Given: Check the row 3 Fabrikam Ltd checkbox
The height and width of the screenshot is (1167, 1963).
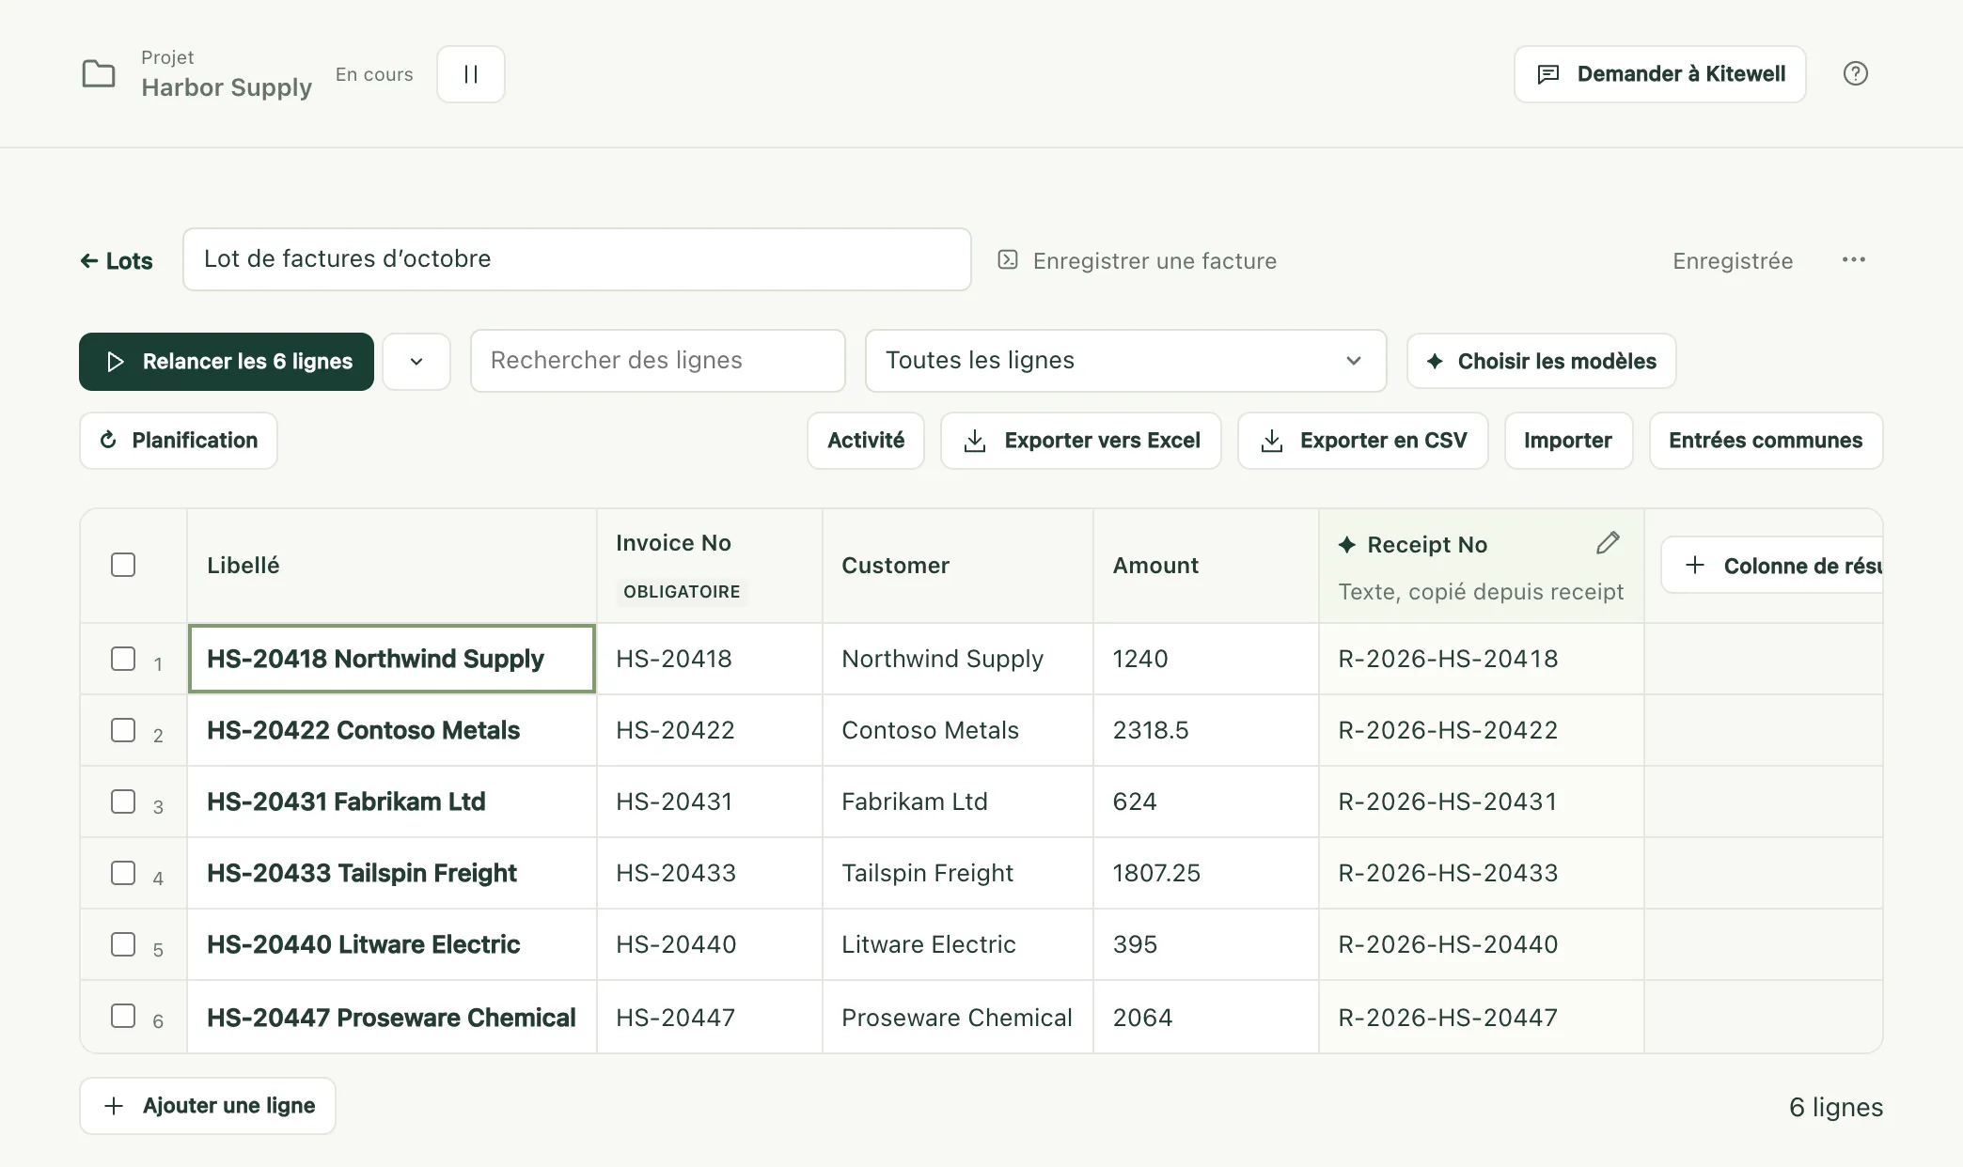Looking at the screenshot, I should pos(123,801).
